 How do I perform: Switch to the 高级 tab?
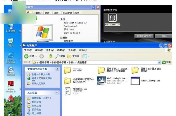click(57, 13)
